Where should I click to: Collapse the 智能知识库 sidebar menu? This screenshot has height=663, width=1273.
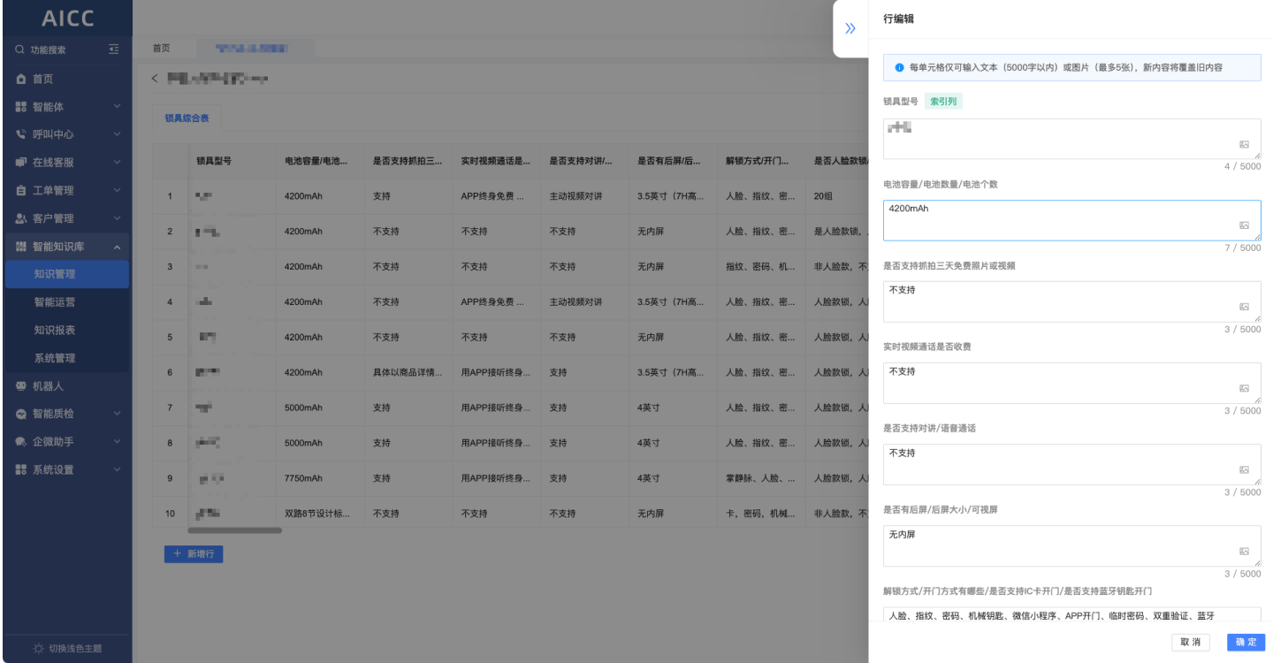[117, 248]
